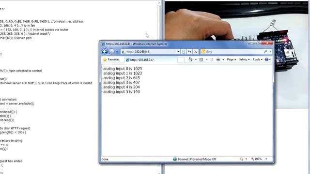Click 'Internet | Protected Mode: Off' status text

click(197, 159)
